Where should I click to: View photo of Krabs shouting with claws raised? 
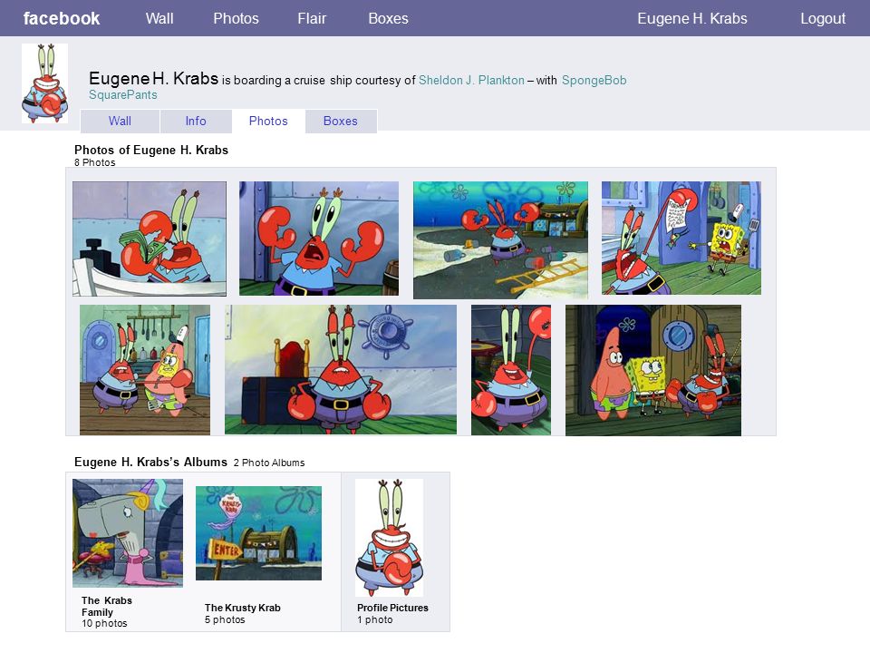tap(319, 239)
